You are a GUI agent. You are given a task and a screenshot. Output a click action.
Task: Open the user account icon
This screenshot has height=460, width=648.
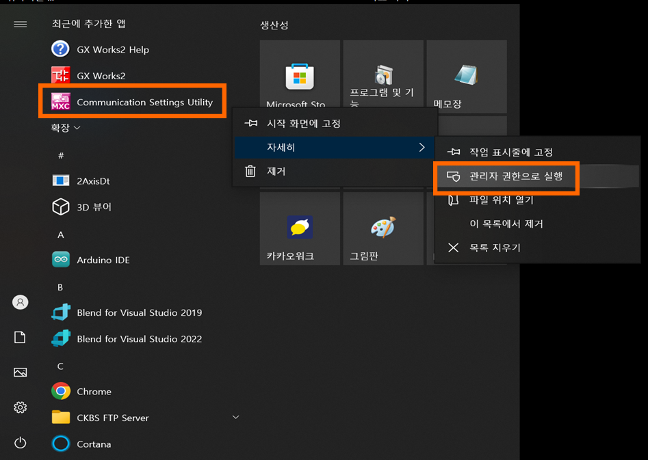point(21,302)
